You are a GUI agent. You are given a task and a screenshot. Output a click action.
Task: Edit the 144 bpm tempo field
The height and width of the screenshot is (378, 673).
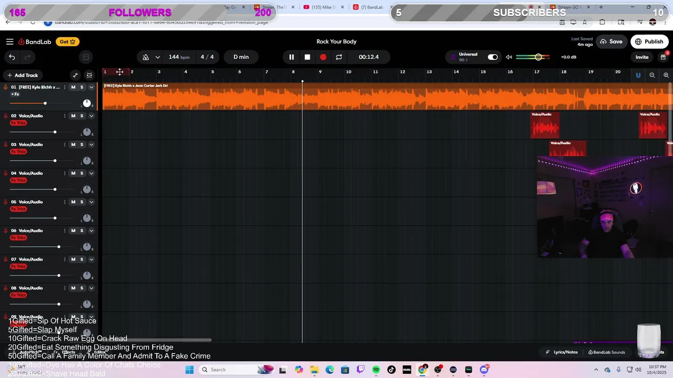pos(179,57)
